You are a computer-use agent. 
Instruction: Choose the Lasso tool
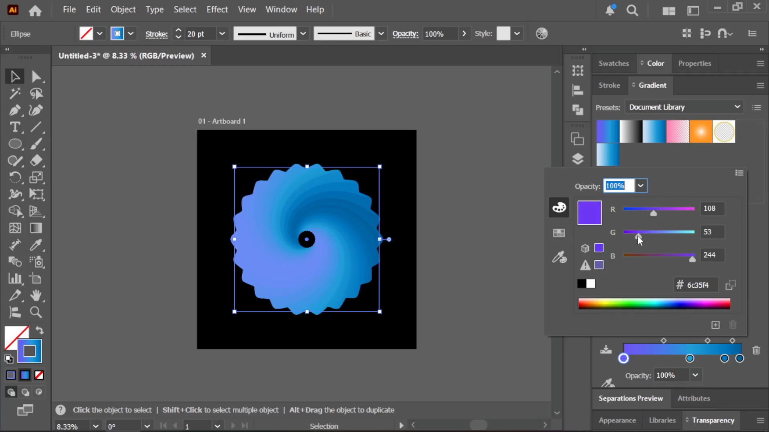[x=36, y=94]
